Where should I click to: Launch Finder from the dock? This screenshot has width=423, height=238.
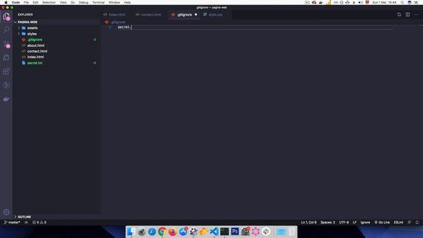tap(131, 231)
